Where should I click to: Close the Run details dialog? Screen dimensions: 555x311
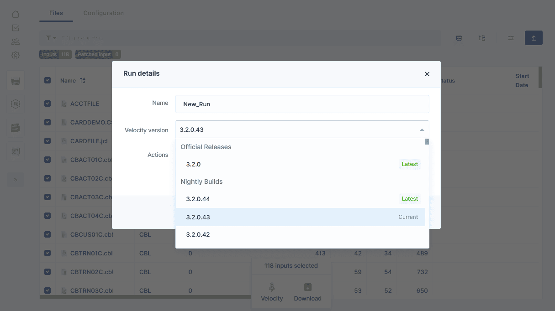coord(427,74)
